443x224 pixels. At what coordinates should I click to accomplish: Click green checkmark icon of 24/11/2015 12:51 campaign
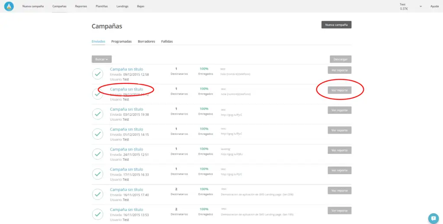pyautogui.click(x=98, y=154)
